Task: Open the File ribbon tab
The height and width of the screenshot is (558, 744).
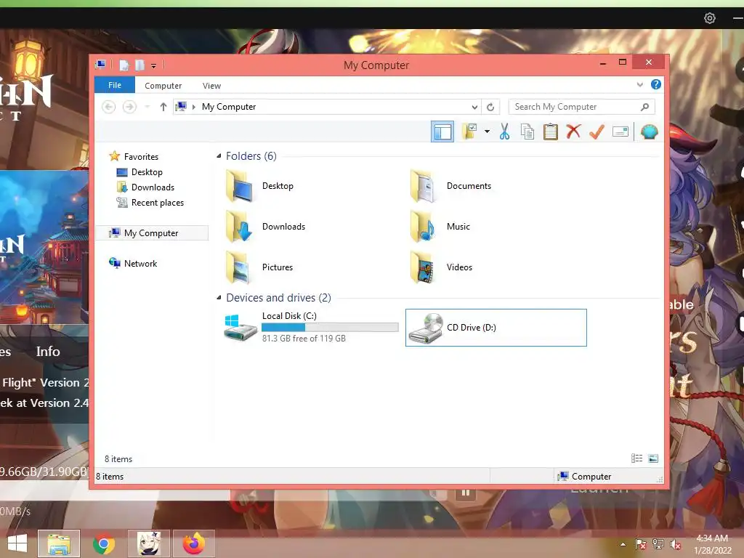Action: [x=115, y=85]
